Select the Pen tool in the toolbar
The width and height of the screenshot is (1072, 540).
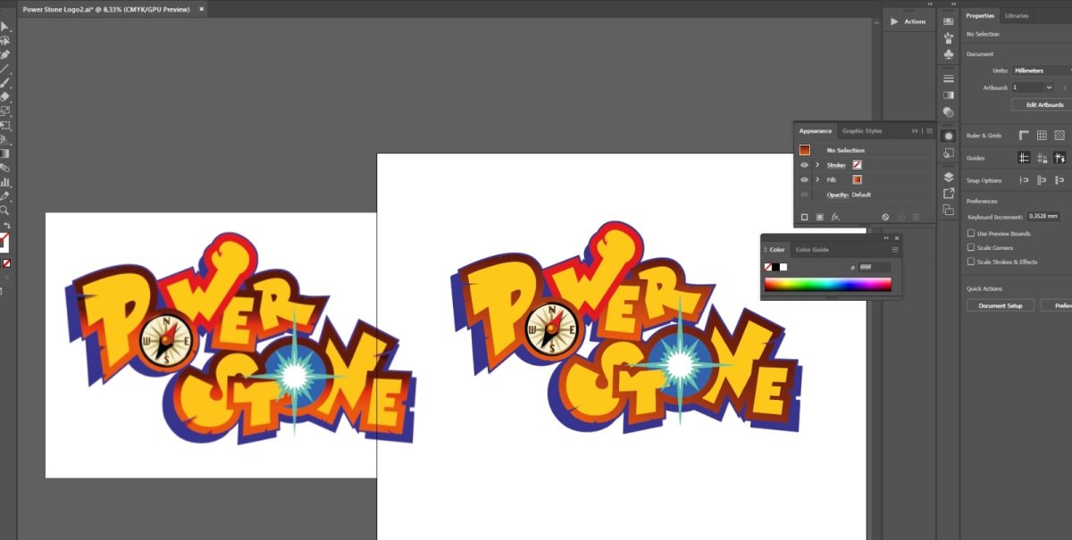point(4,54)
